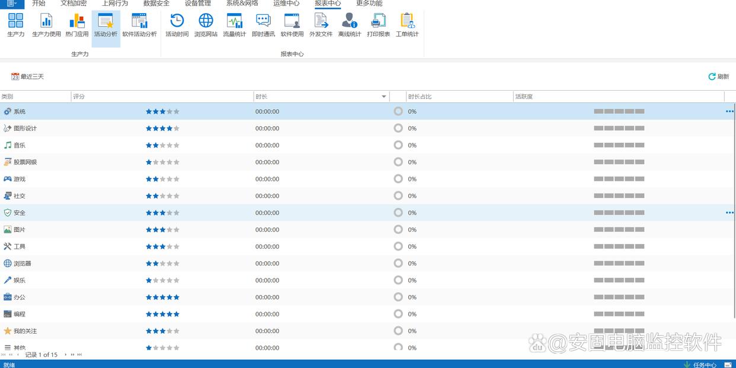
Task: Click the 刷新 button
Action: coord(718,76)
